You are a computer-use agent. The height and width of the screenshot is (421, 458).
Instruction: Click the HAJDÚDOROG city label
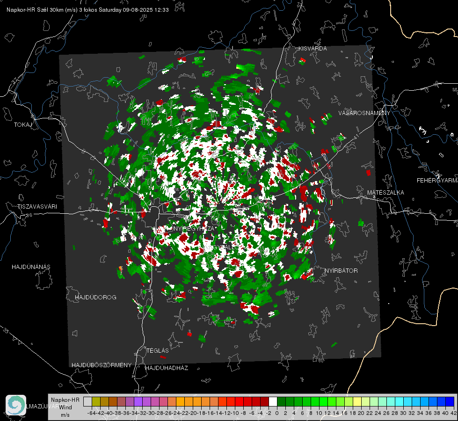click(x=95, y=298)
